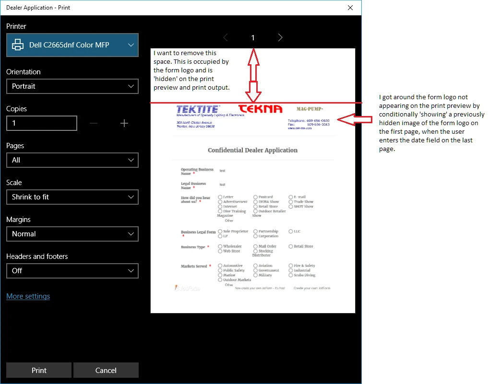Go to previous page using left chevron

(x=226, y=37)
